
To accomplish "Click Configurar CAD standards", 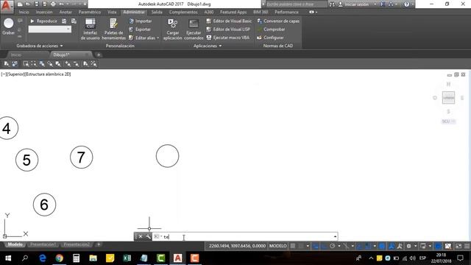I will 270,38.
